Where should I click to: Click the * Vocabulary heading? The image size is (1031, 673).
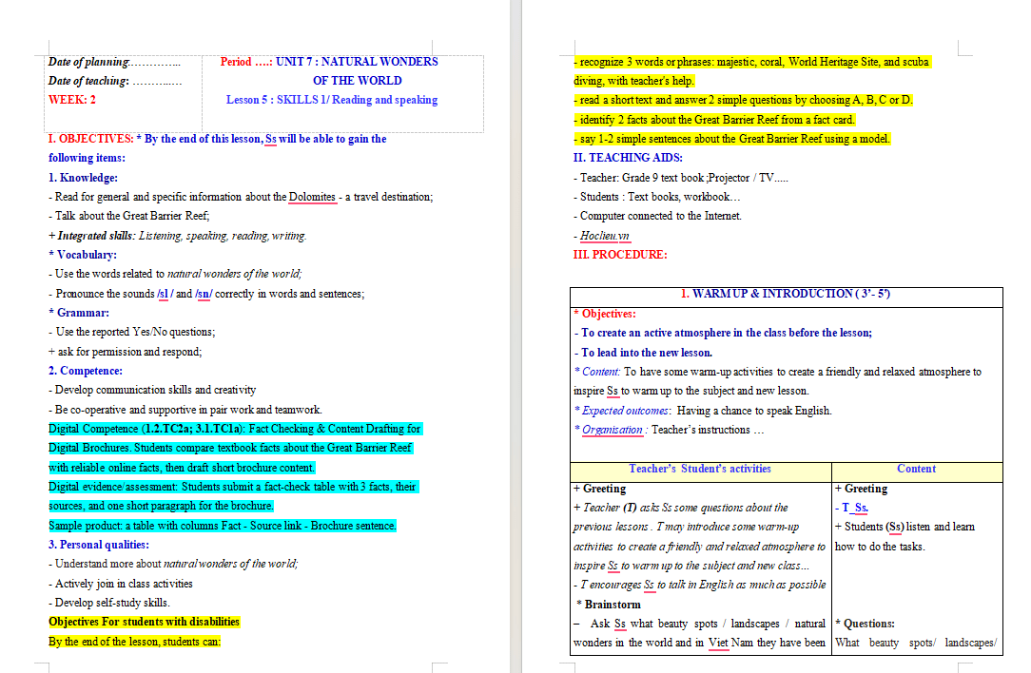point(83,255)
